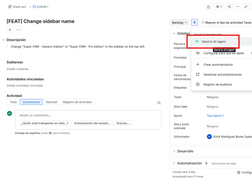Viewport: 252px width, 189px height.
Task: Click the collapse view arrows icon
Action: coord(246,7)
